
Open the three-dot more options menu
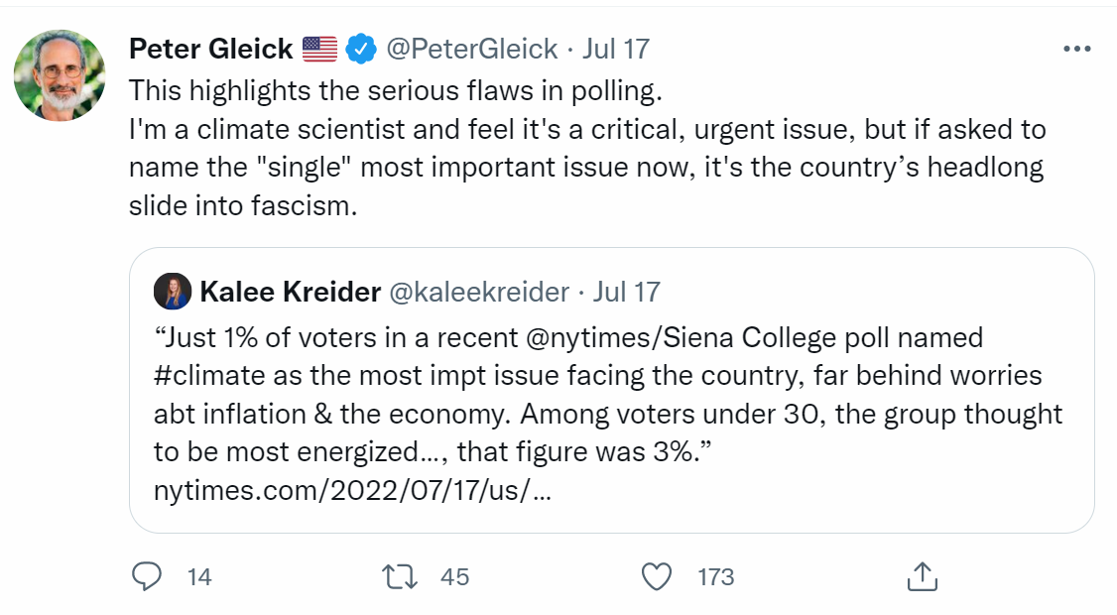click(x=1077, y=50)
